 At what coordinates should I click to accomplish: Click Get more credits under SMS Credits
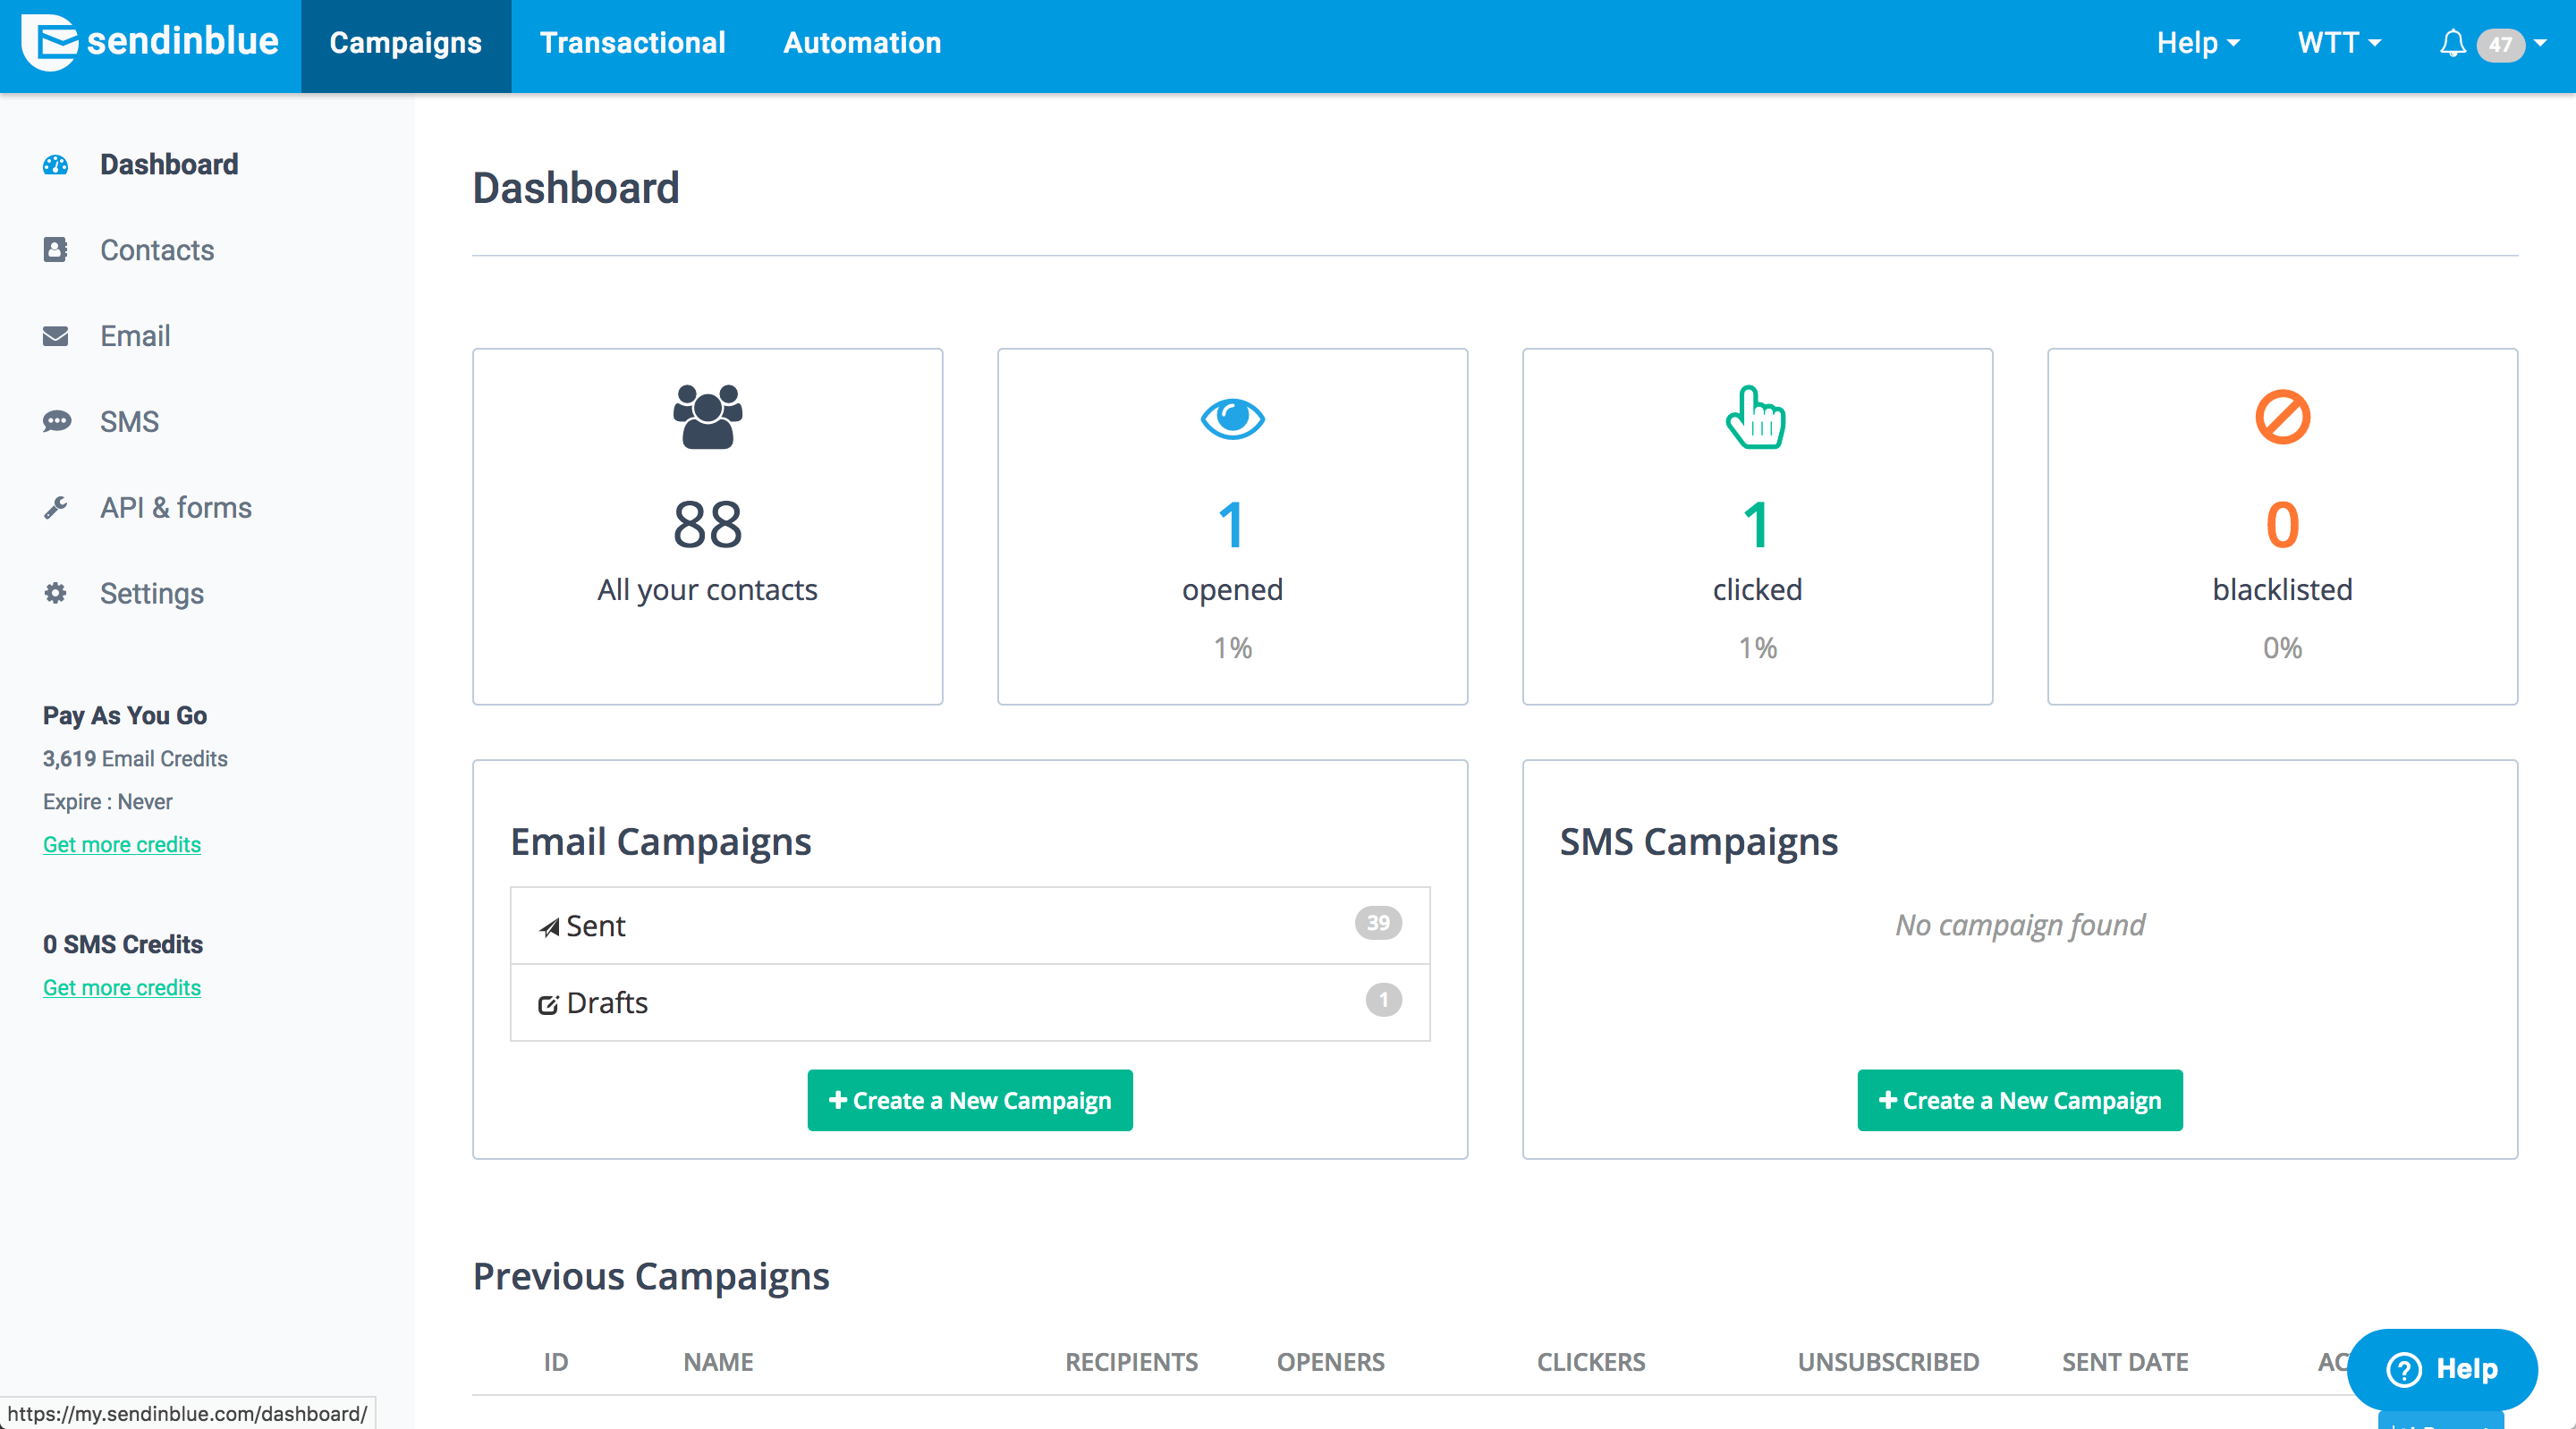pos(122,988)
